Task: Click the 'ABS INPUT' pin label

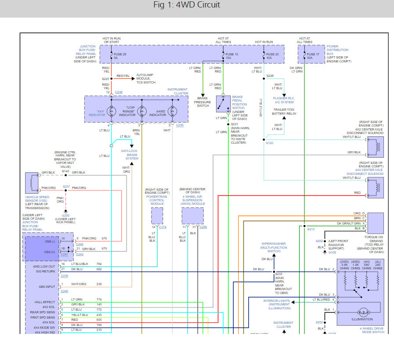Action: tap(47, 287)
